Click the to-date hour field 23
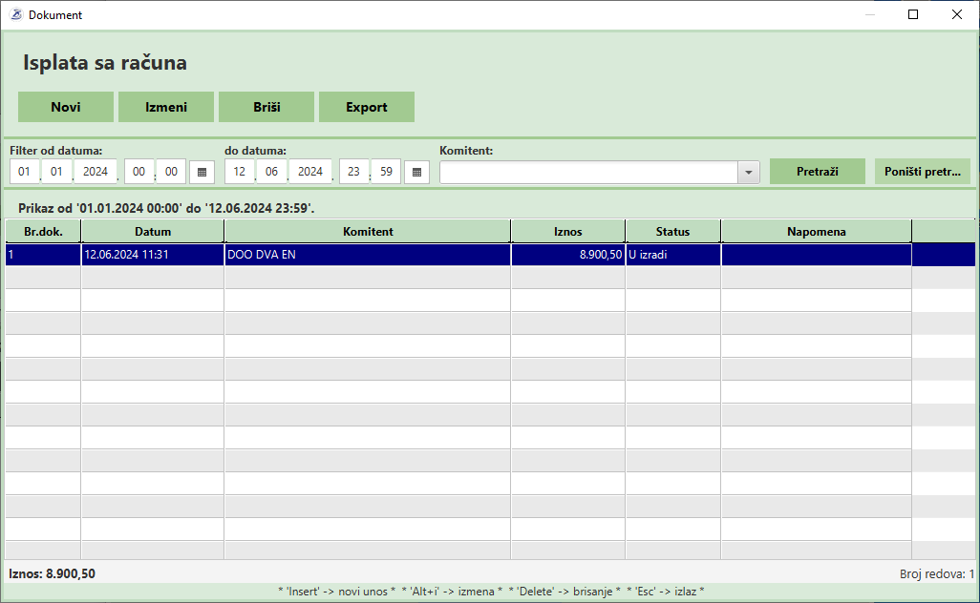Image resolution: width=980 pixels, height=603 pixels. 354,172
